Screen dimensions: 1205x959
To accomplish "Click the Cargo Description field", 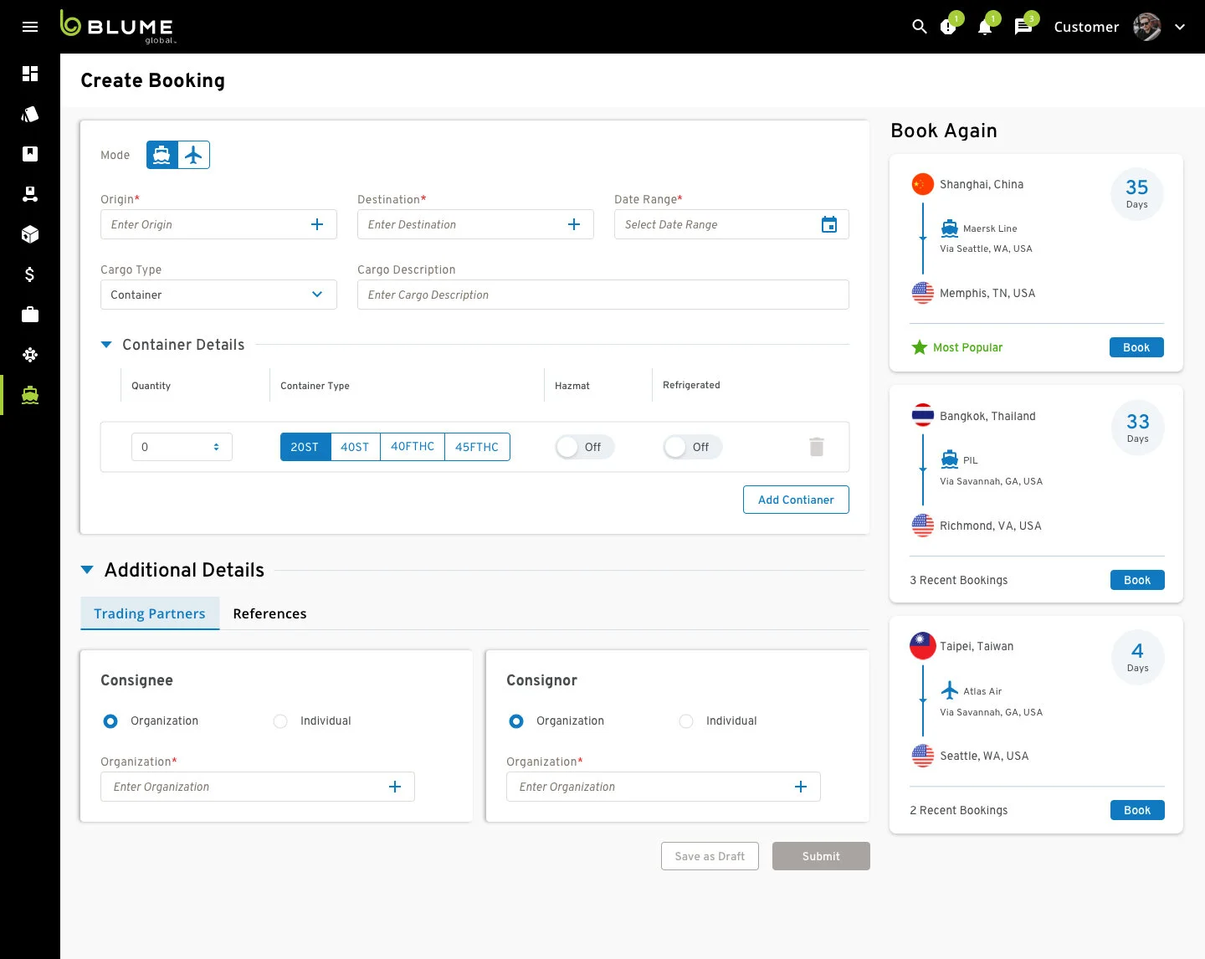I will click(603, 295).
